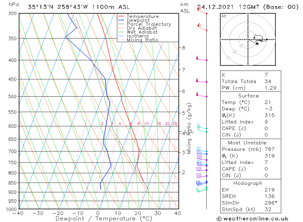Image resolution: width=303 pixels, height=222 pixels.
Task: Click the '850' pressure level label
Action: [13, 183]
